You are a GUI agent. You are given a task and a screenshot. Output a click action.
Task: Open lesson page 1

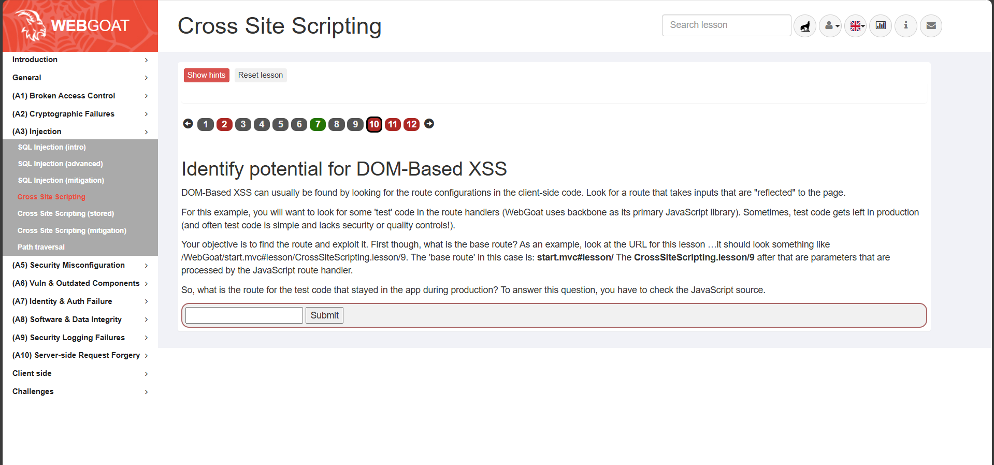tap(206, 124)
